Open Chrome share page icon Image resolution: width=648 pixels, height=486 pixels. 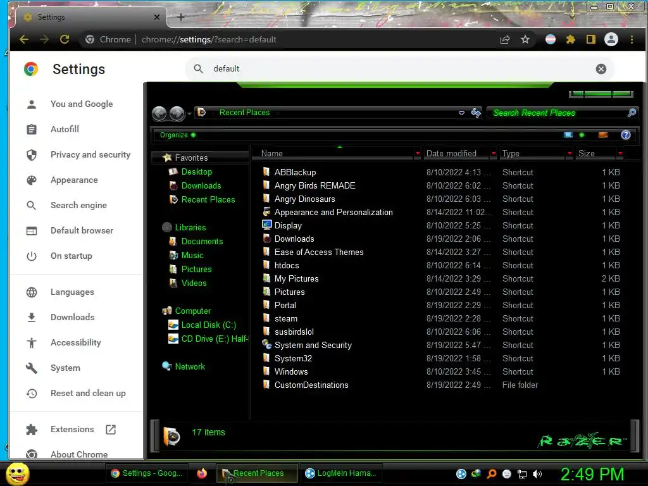tap(504, 40)
